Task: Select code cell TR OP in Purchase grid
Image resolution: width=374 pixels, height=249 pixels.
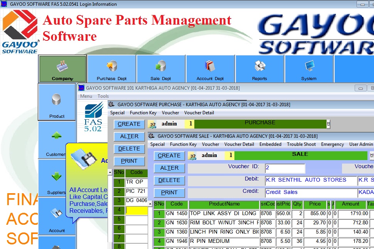Action: click(136, 182)
